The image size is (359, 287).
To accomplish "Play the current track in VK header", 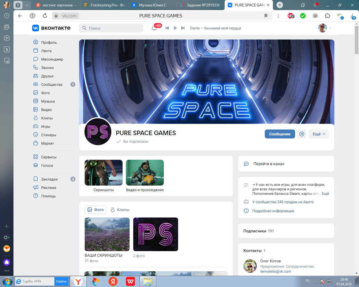I will click(175, 28).
